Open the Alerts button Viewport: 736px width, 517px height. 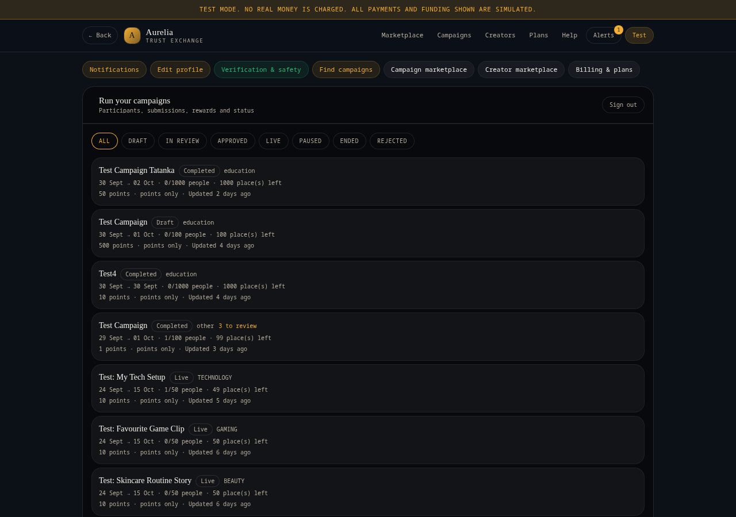tap(604, 36)
